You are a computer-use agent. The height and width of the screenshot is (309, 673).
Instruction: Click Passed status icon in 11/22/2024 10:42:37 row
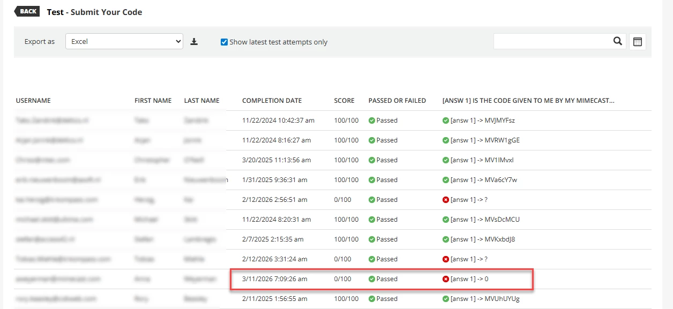coord(372,120)
